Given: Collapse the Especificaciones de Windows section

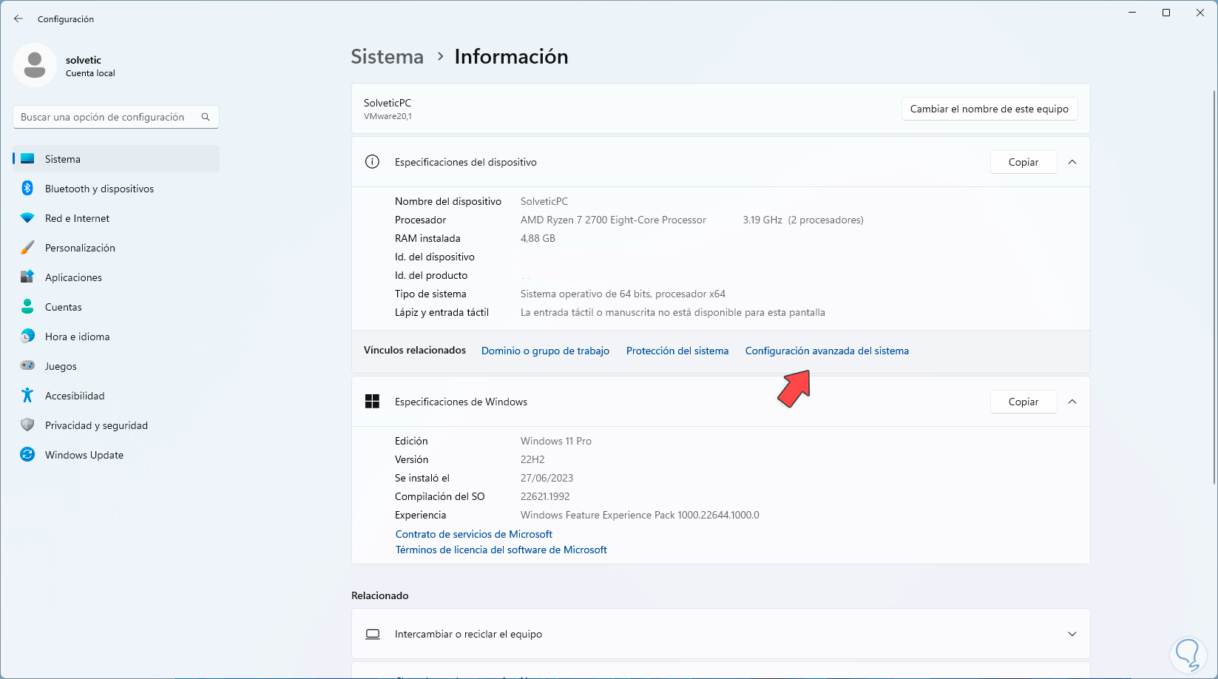Looking at the screenshot, I should (1072, 402).
